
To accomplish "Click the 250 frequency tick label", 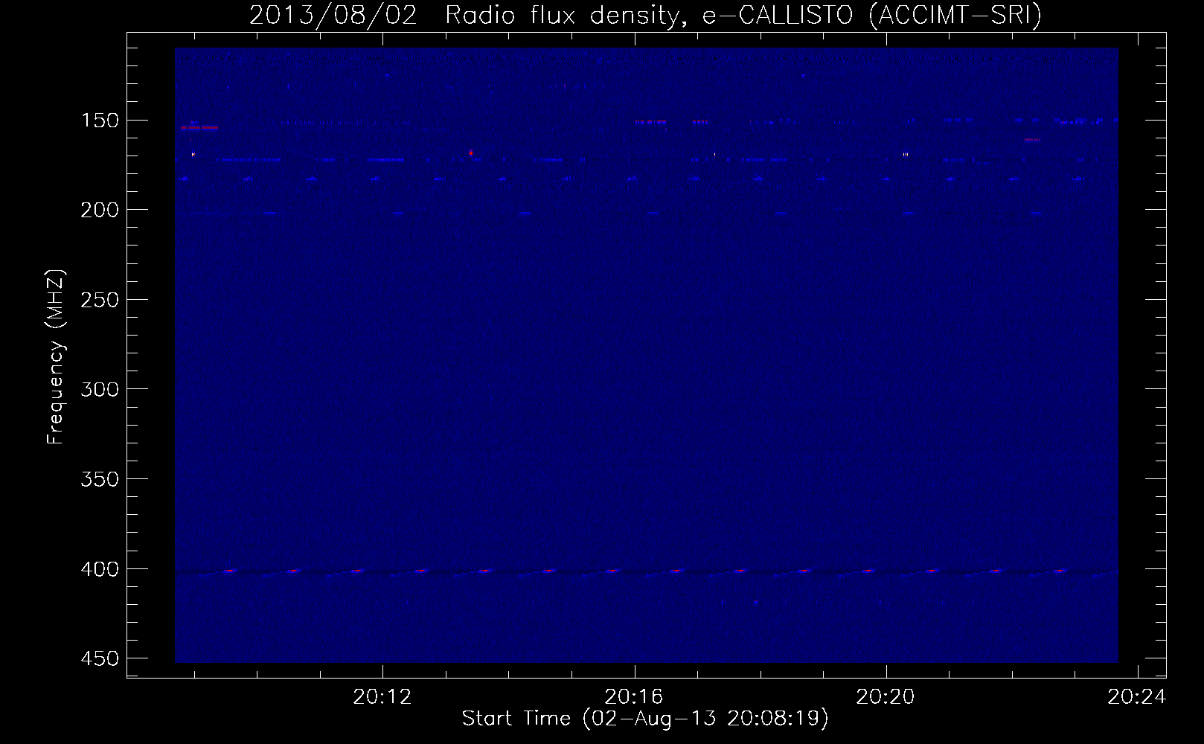I will [99, 300].
